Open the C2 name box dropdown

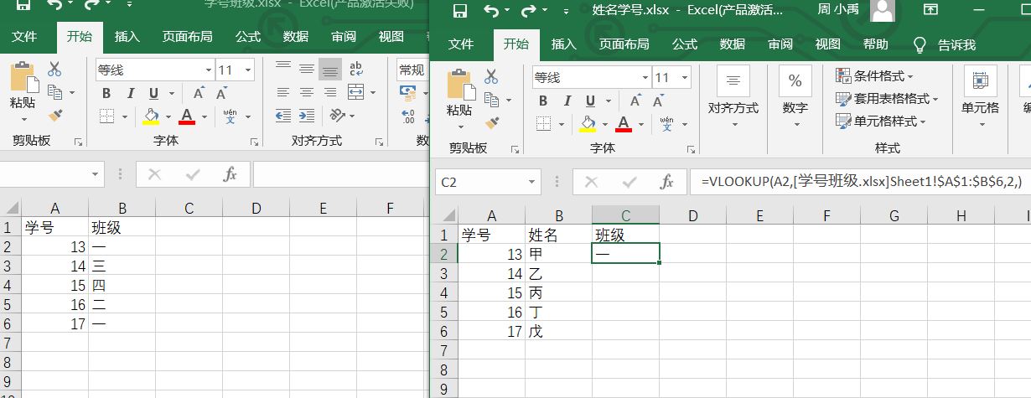point(532,182)
